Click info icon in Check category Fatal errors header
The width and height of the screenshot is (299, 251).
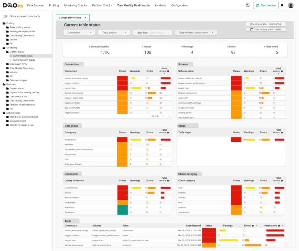282,181
